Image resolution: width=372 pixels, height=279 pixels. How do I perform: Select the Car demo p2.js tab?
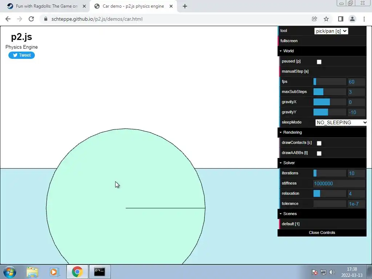(x=133, y=6)
